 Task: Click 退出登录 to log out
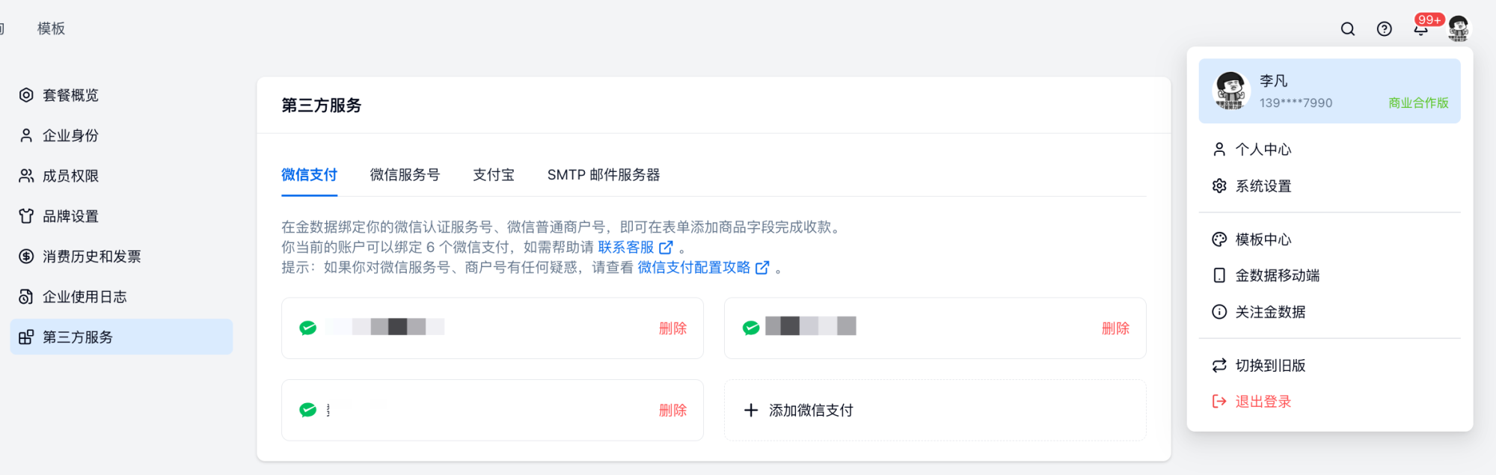[1263, 402]
